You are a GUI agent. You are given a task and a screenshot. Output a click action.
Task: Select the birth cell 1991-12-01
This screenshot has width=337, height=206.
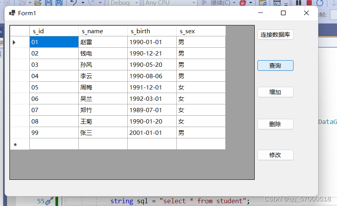coord(152,88)
